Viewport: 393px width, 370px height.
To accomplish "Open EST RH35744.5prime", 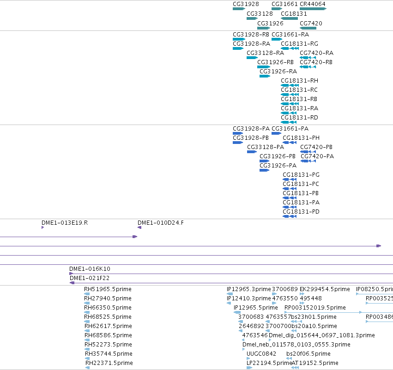I will click(x=87, y=359).
